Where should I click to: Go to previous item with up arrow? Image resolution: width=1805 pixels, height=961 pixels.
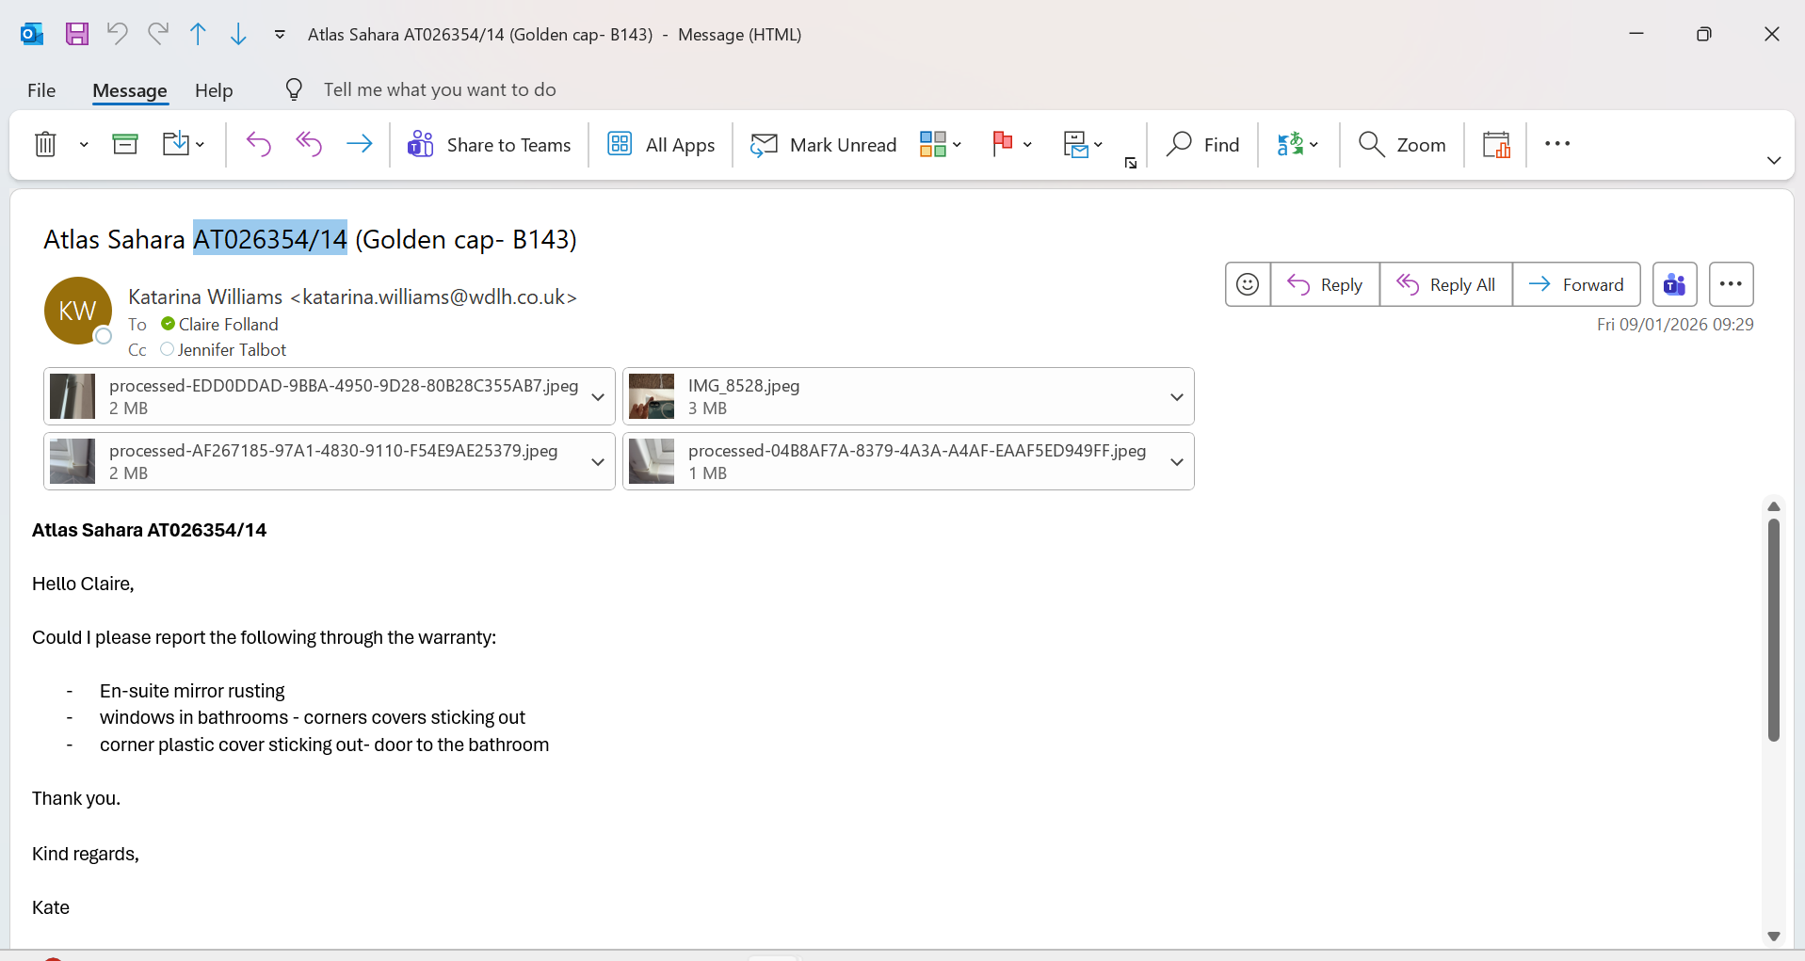198,35
